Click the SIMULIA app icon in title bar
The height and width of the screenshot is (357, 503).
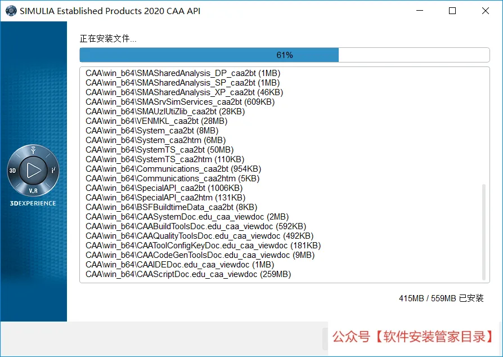[x=11, y=11]
